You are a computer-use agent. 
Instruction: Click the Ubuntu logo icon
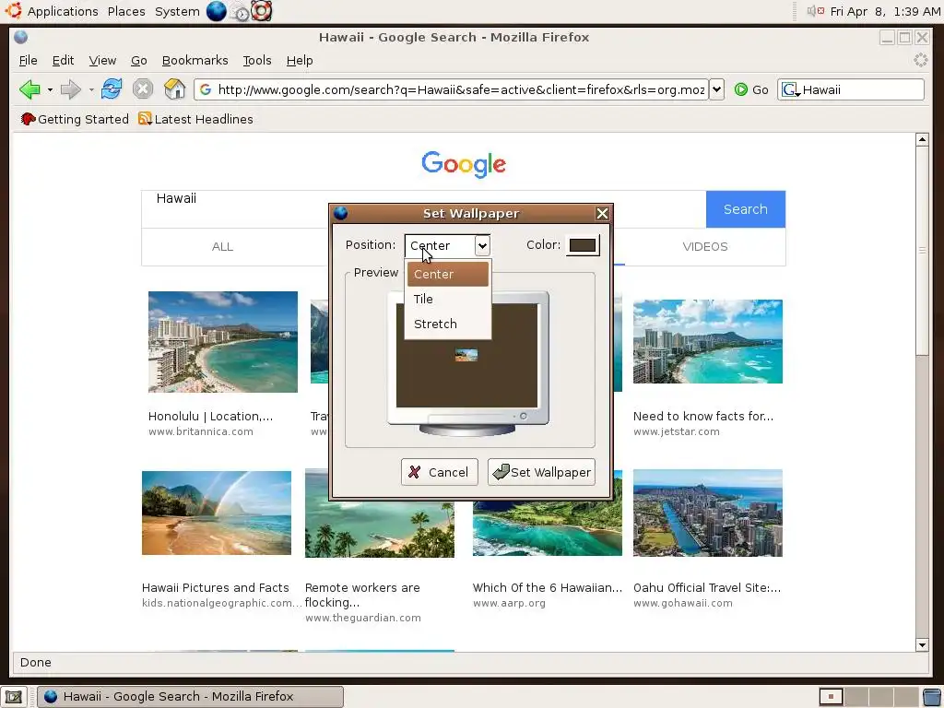[14, 11]
